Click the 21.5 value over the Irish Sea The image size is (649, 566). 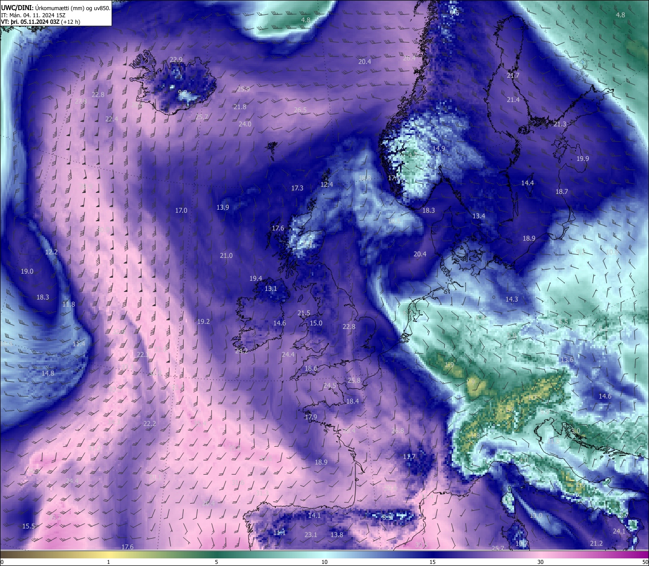[x=304, y=313]
